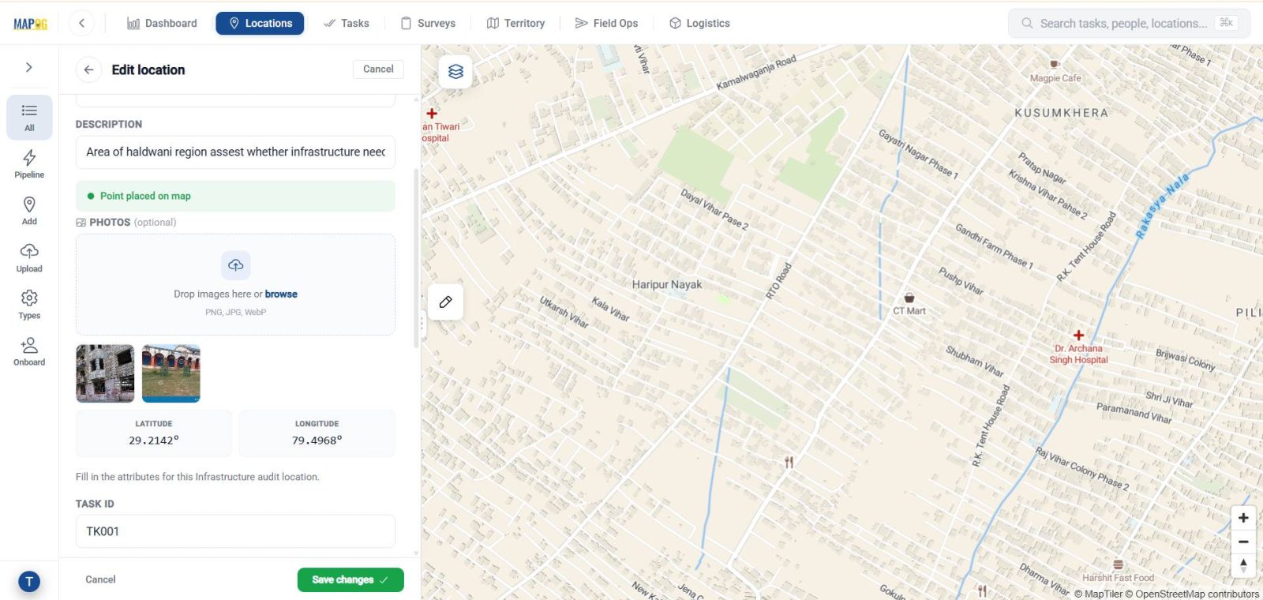Click Dr. Archana Singh Hospital marker
The image size is (1263, 600).
[x=1078, y=336]
